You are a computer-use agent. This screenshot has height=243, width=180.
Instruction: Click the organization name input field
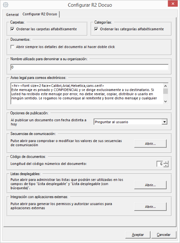89,67
